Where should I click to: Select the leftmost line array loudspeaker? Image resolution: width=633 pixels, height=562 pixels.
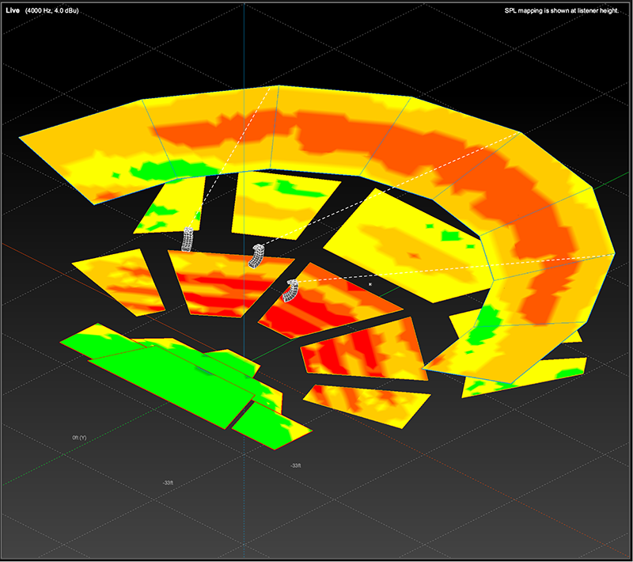(x=188, y=238)
